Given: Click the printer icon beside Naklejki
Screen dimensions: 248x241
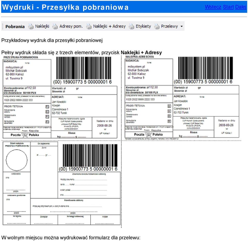Looking at the screenshot, I should [x=31, y=26].
